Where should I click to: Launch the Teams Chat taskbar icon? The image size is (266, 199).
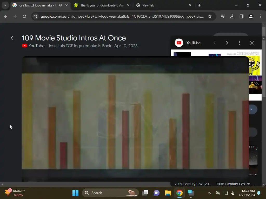[x=156, y=193]
